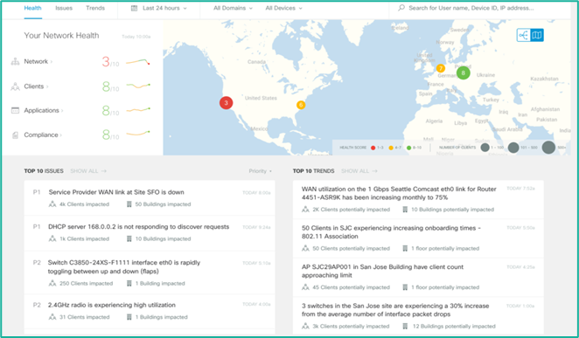Click the Network hierarchy icon
579x338 pixels.
click(15, 61)
